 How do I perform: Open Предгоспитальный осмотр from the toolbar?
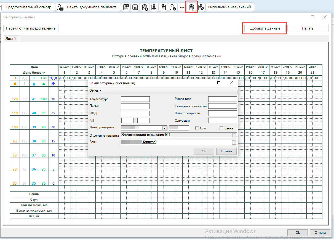[x=28, y=7]
